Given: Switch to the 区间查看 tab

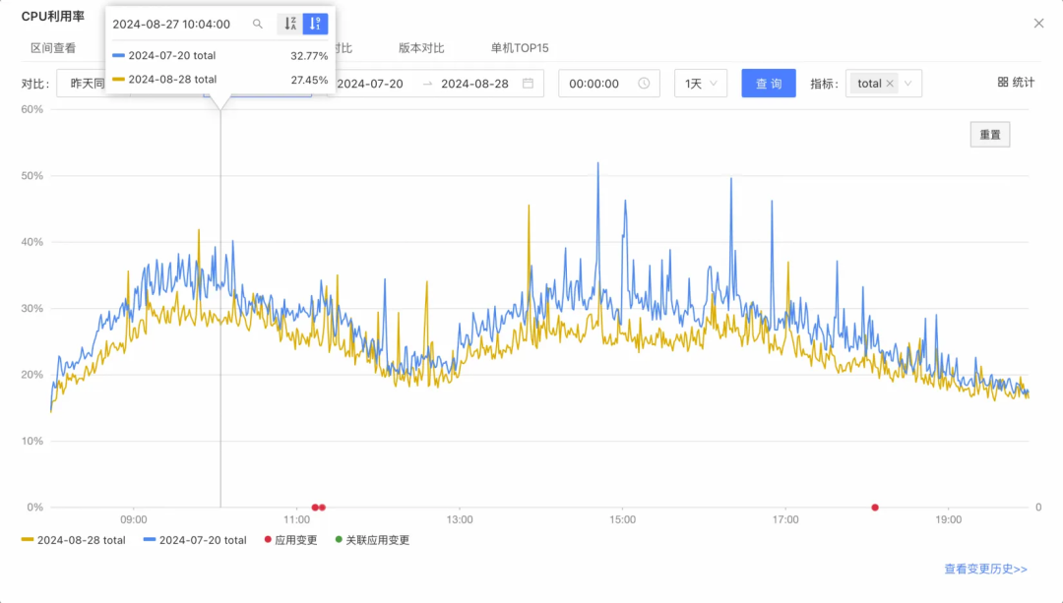Looking at the screenshot, I should pyautogui.click(x=53, y=48).
